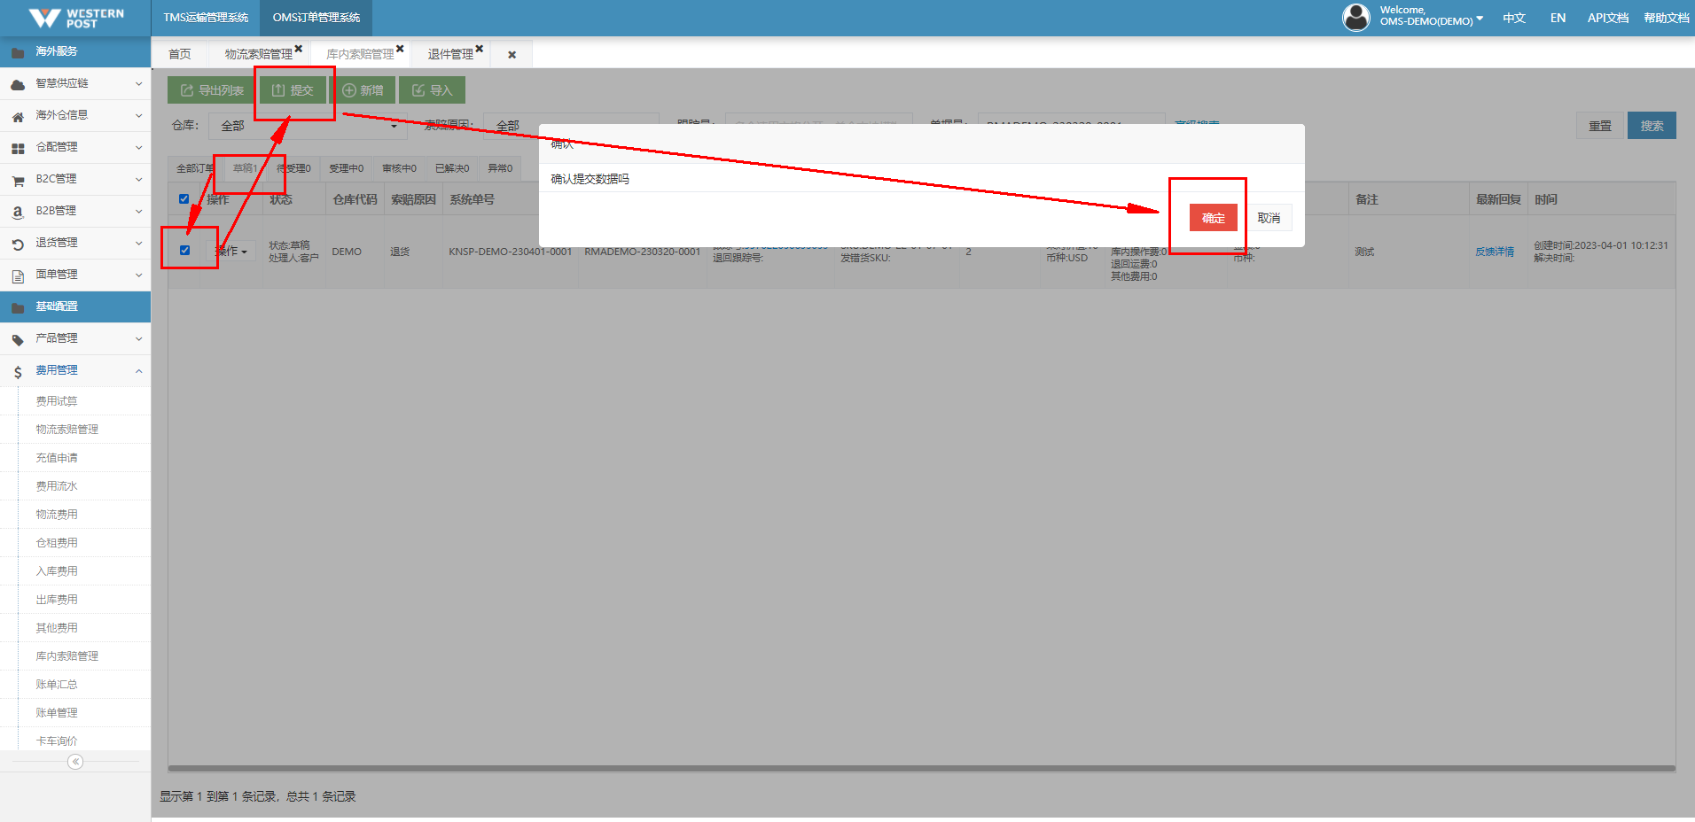The image size is (1695, 822).
Task: Close the 库内索赔管理 tab
Action: pos(400,49)
